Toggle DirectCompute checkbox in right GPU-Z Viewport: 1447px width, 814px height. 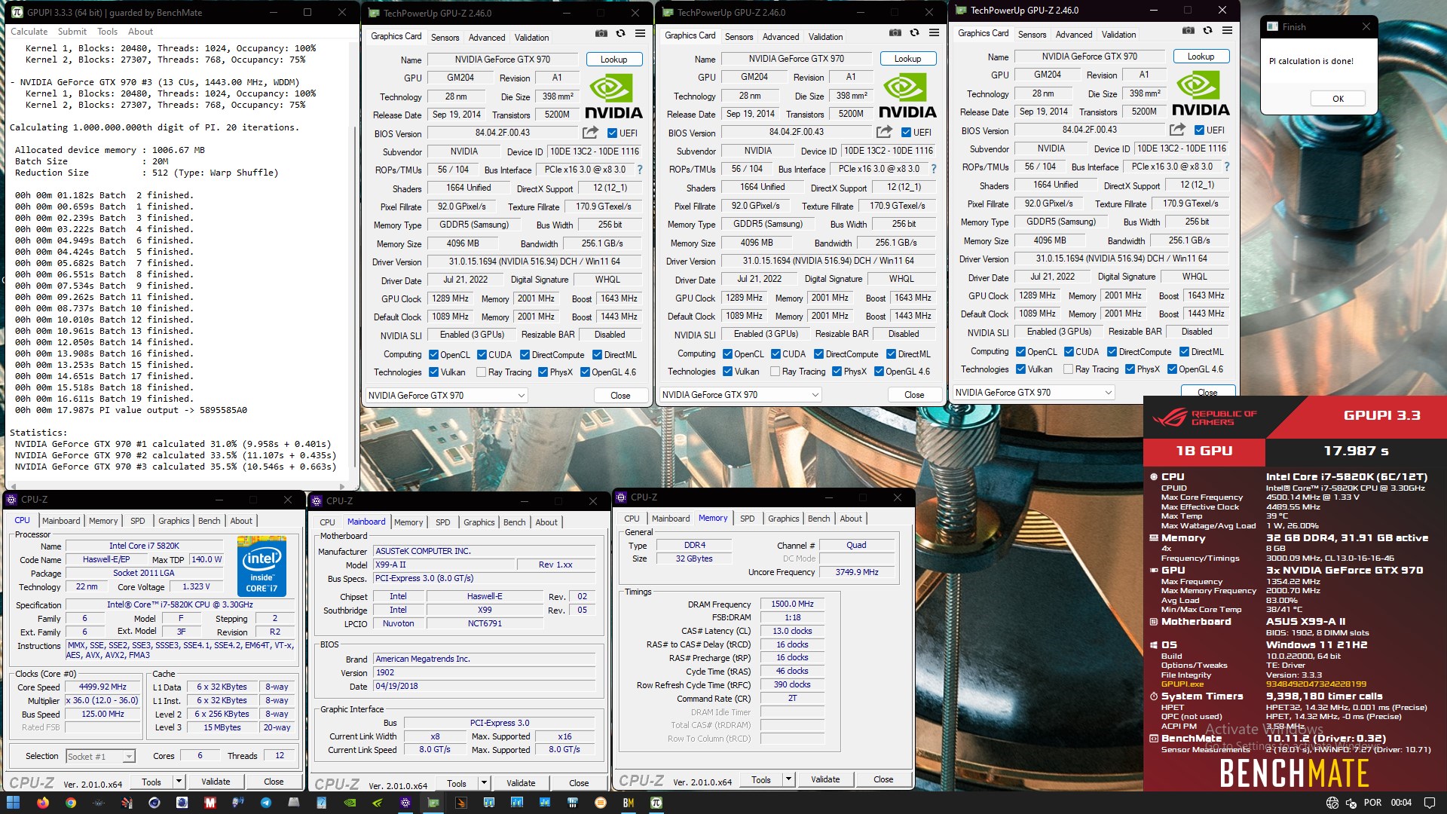1112,352
